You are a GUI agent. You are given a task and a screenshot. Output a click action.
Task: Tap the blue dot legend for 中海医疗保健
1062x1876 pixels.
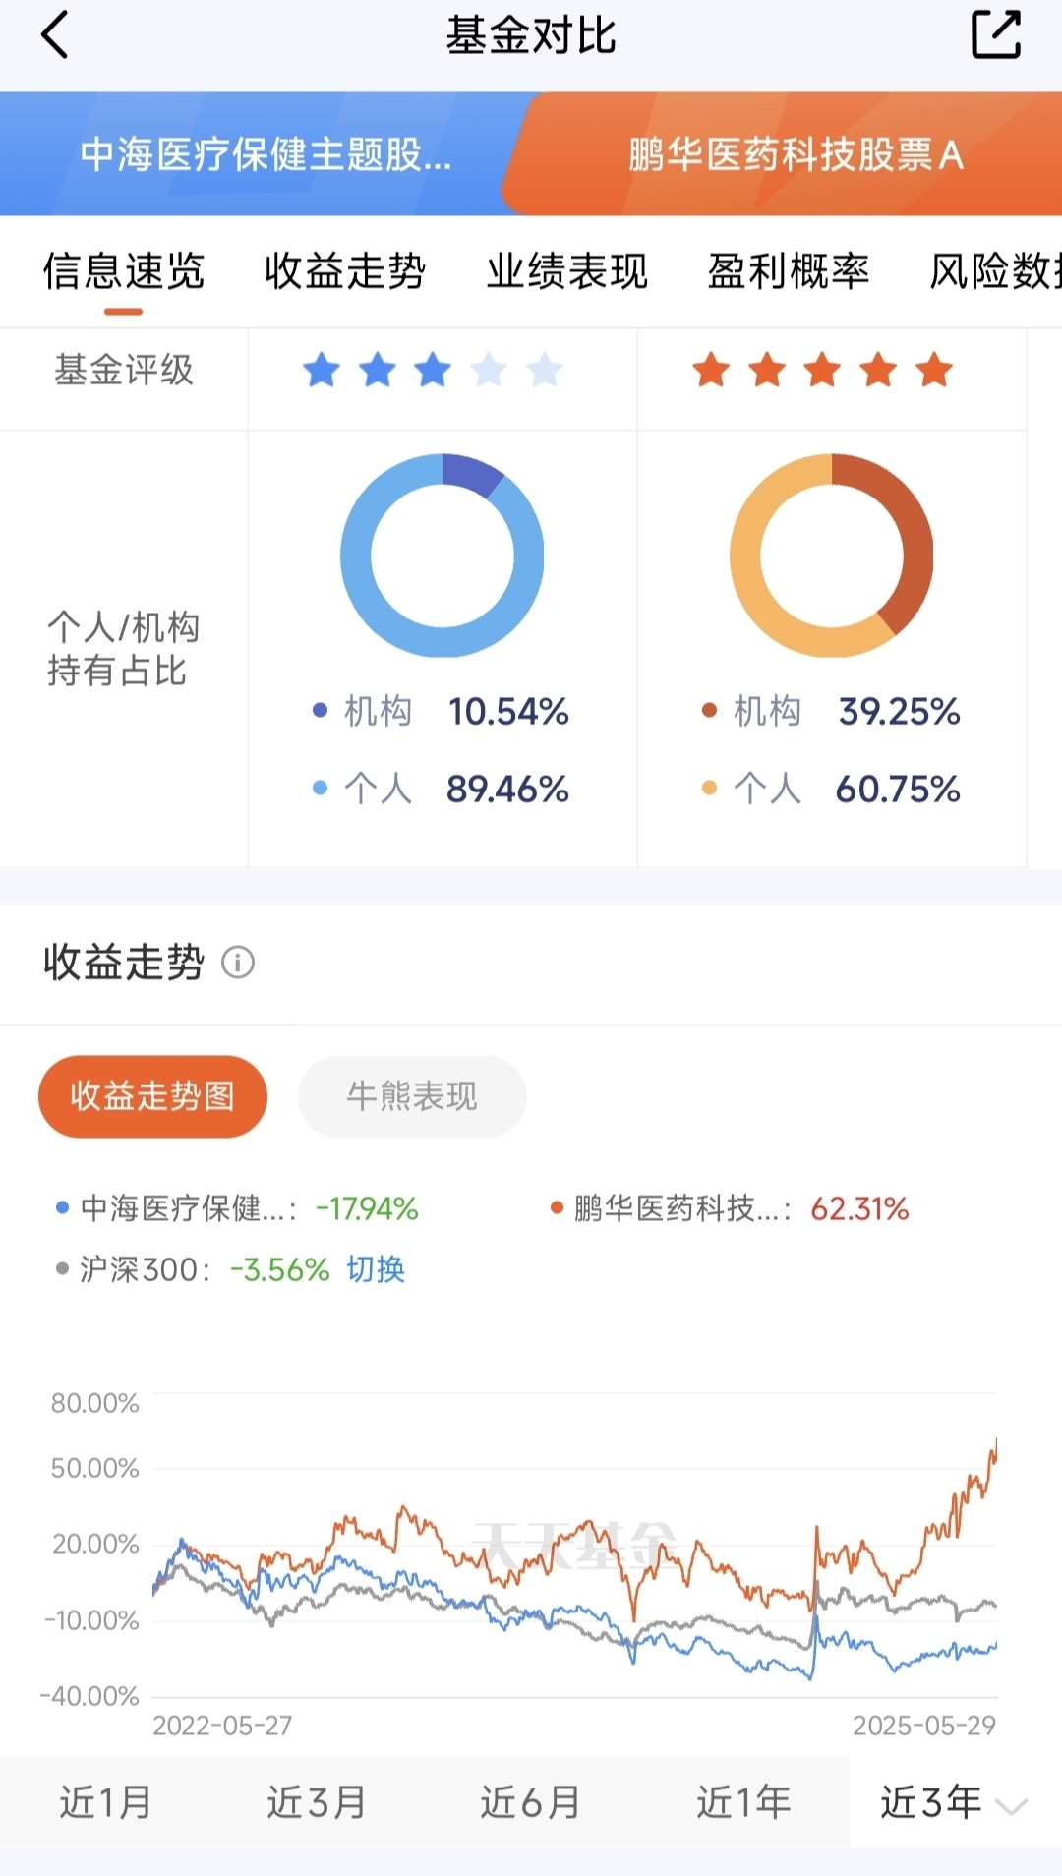(x=63, y=1207)
